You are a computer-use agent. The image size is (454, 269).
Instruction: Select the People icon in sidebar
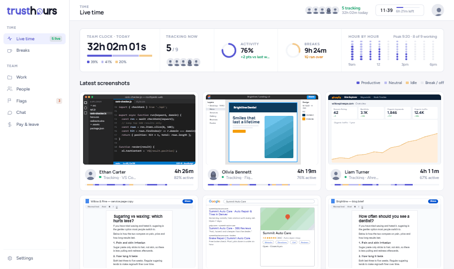[9, 89]
